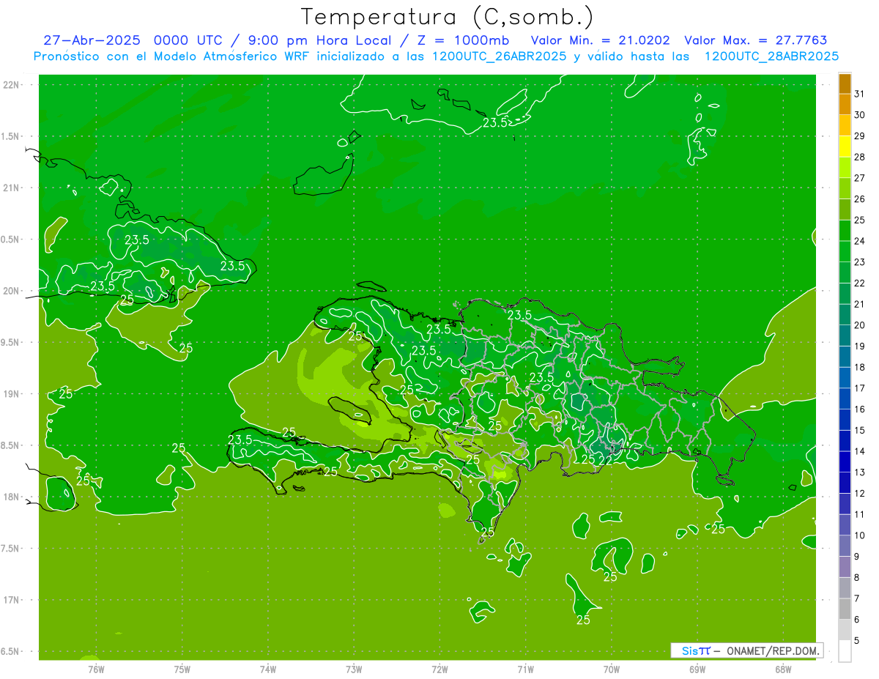Click the orange-brown legend band above 31
Viewport: 879px width, 679px height.
click(x=845, y=84)
